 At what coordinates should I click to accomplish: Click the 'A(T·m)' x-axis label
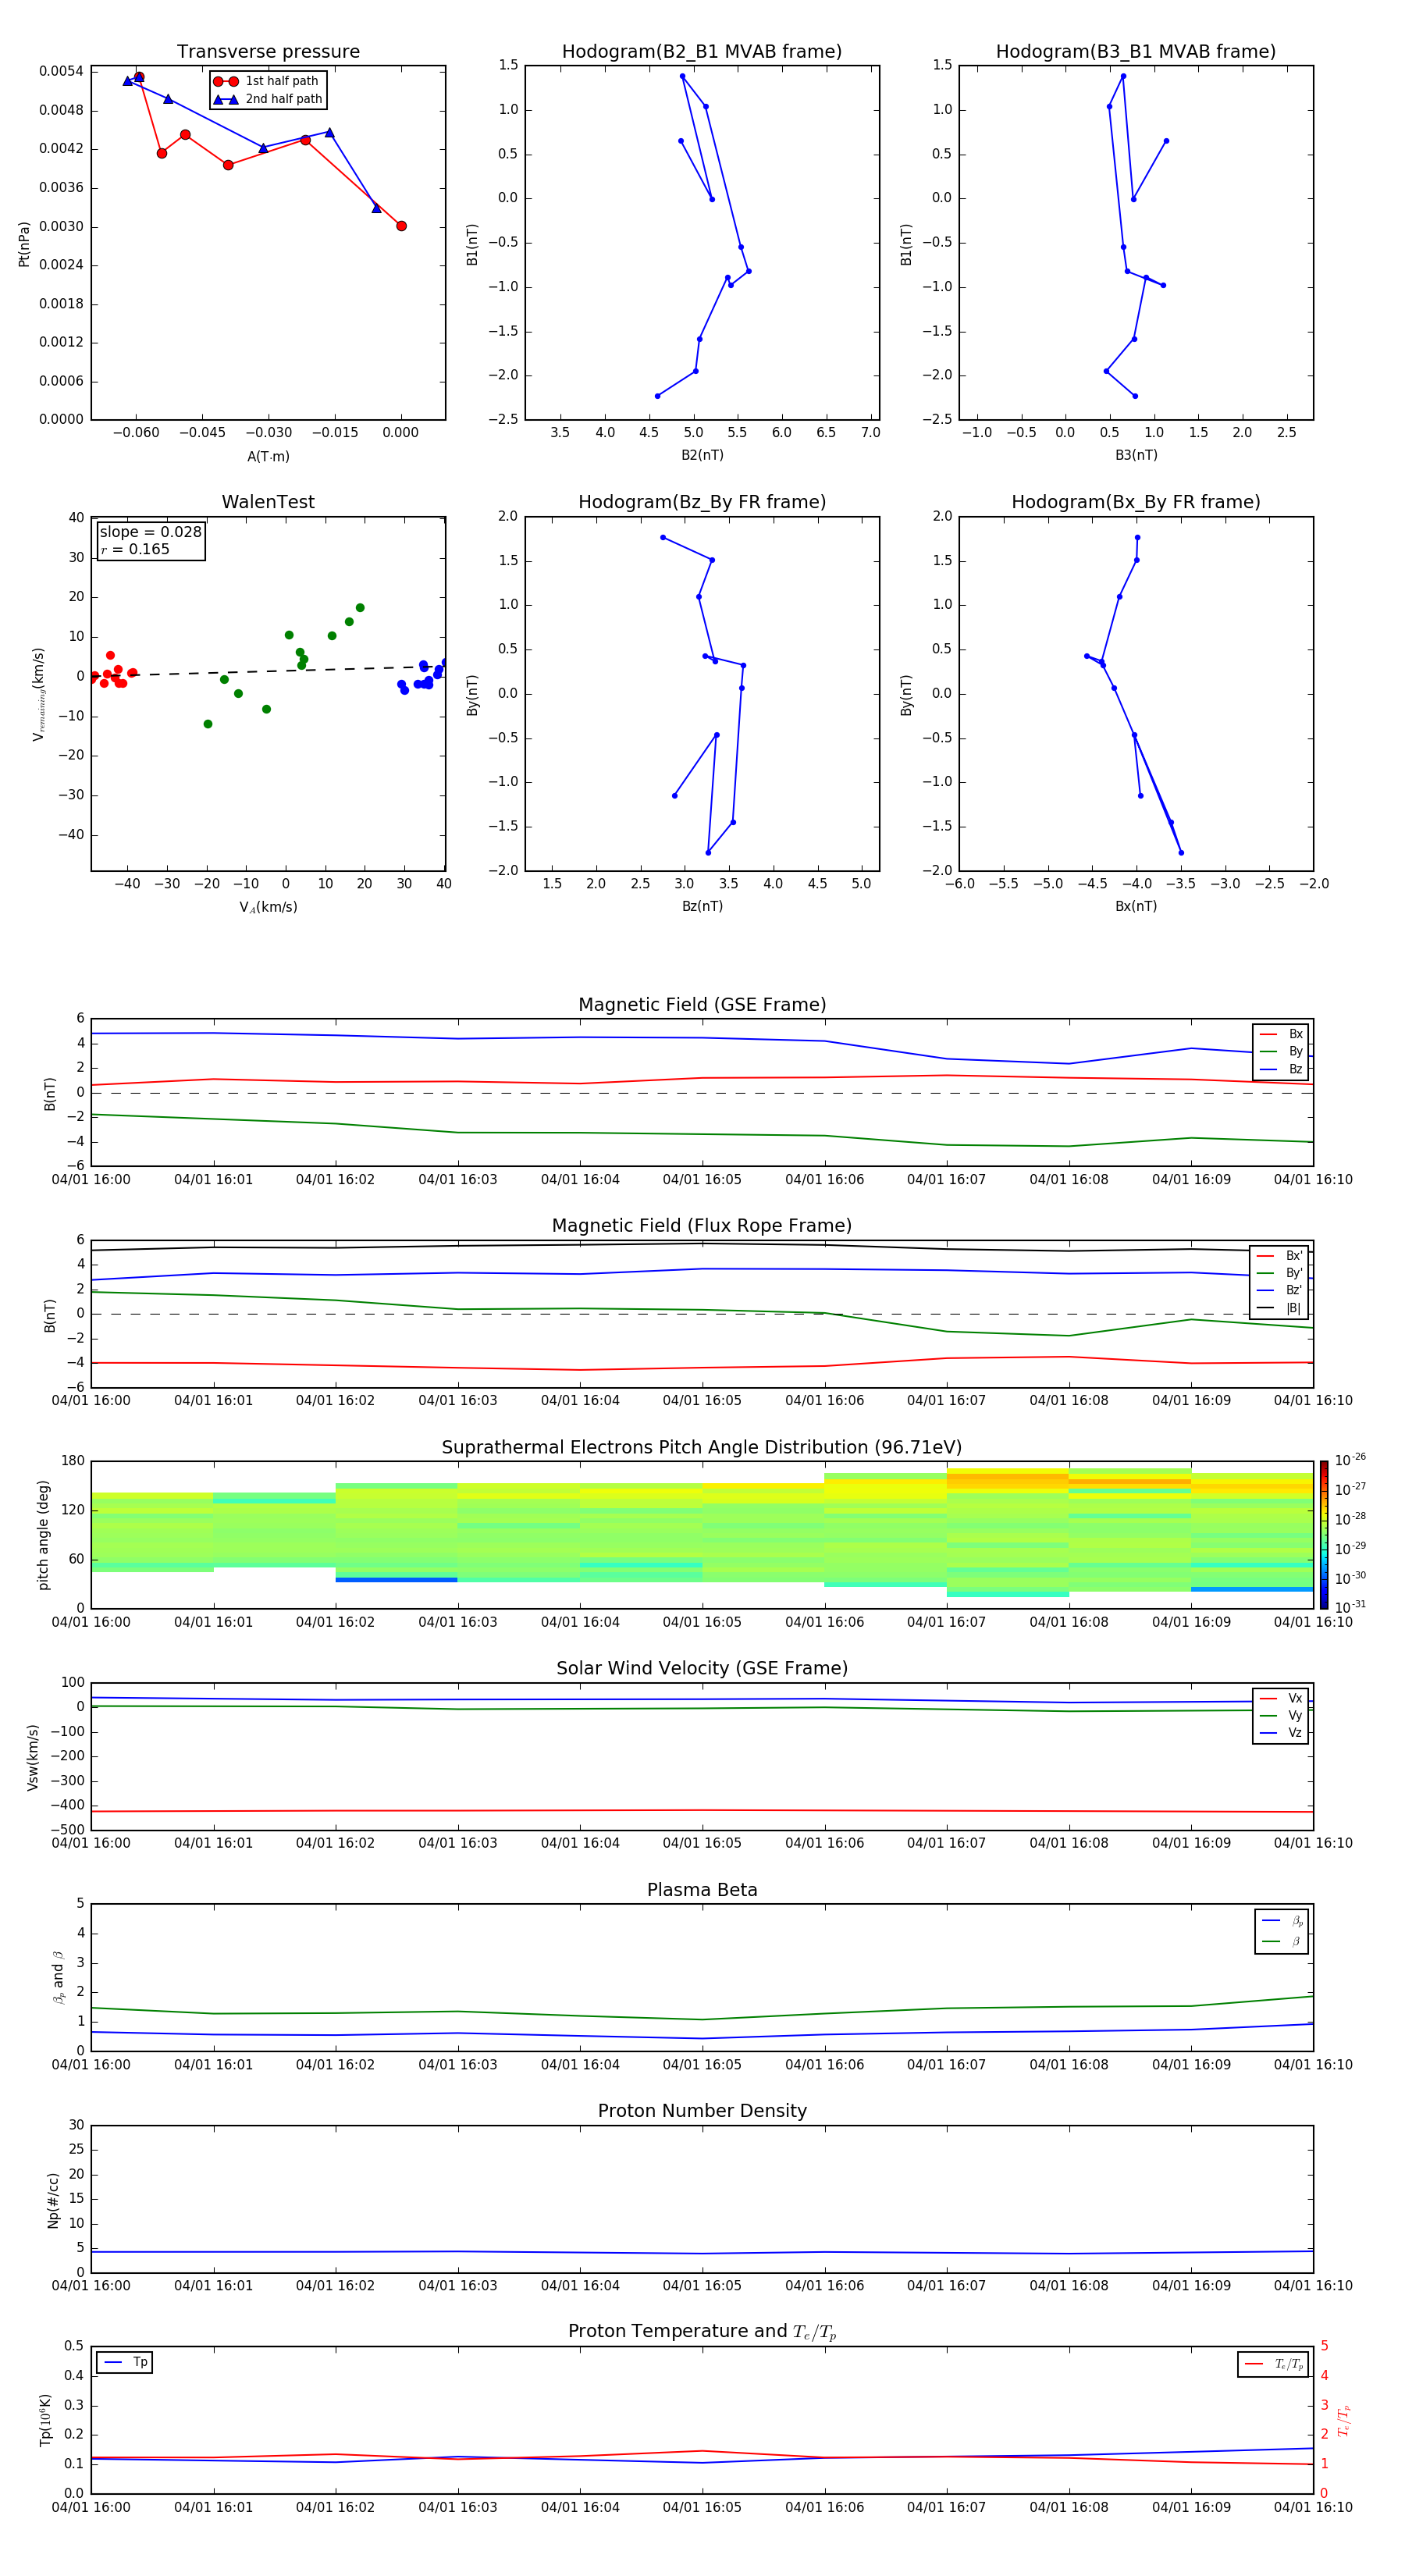pos(268,457)
